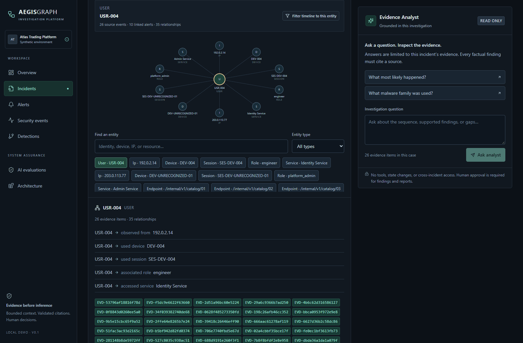Screen dimensions: 523x343
Task: Click the Architecture blocks icon
Action: coord(11,186)
